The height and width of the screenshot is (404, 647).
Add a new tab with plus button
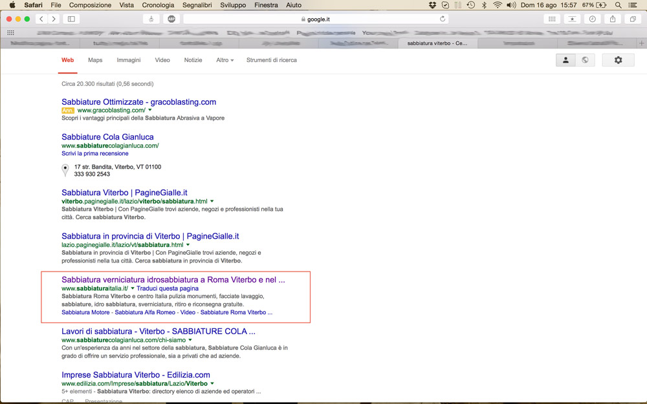coord(642,43)
